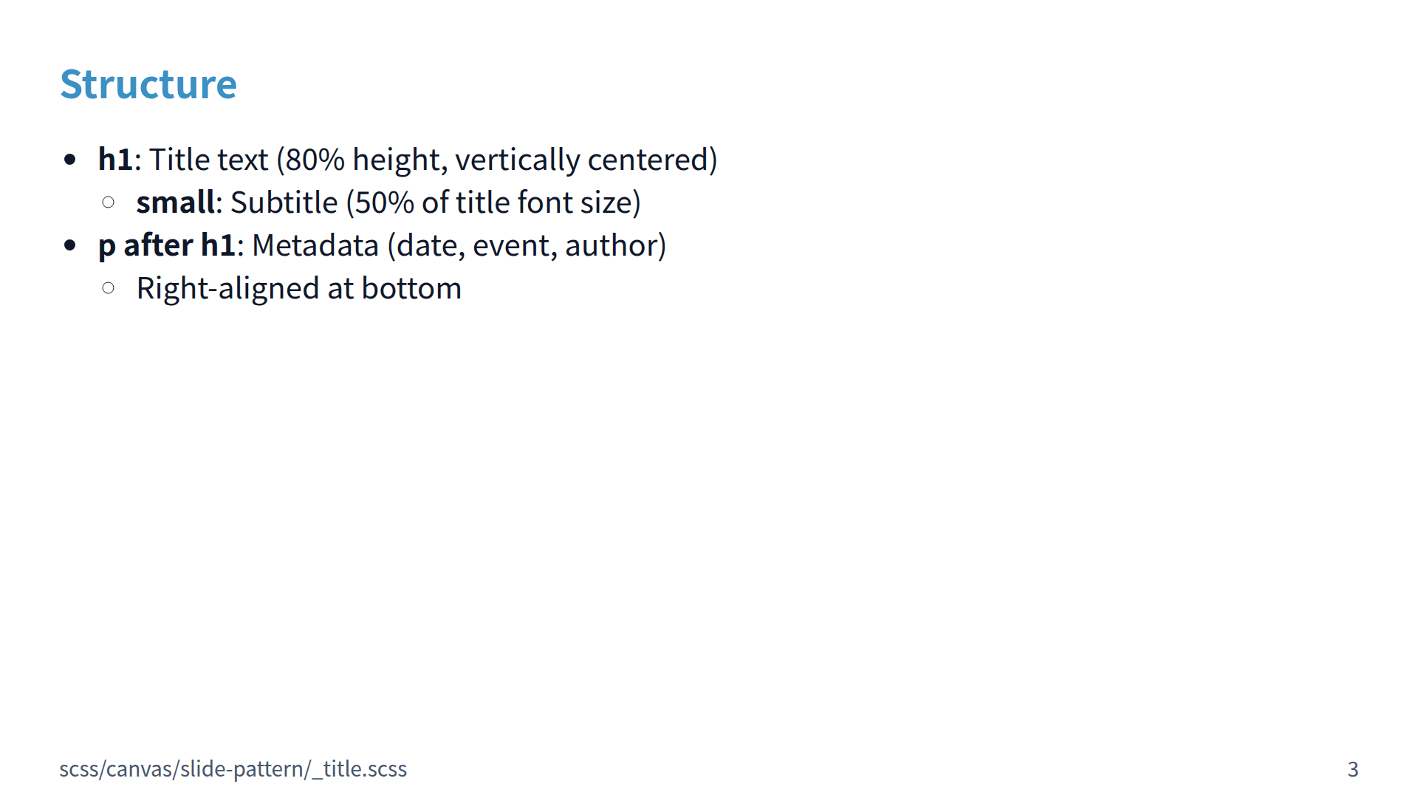Click the word "Subtitle"

[284, 202]
